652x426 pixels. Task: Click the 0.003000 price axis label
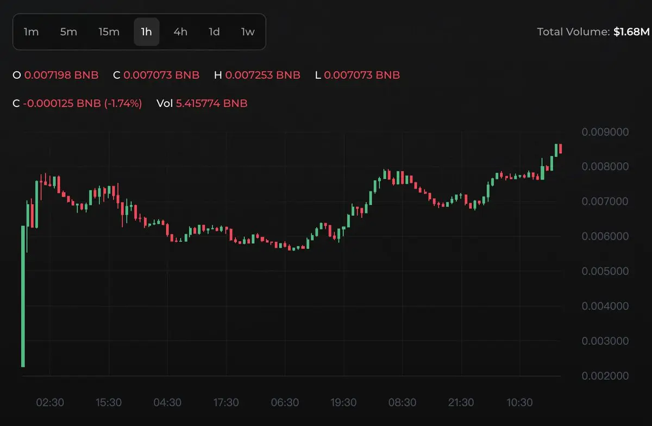click(605, 341)
